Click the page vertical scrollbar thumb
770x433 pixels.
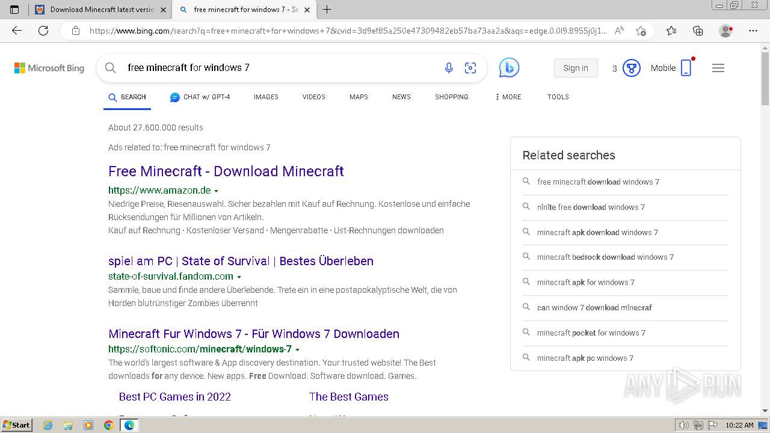click(765, 78)
